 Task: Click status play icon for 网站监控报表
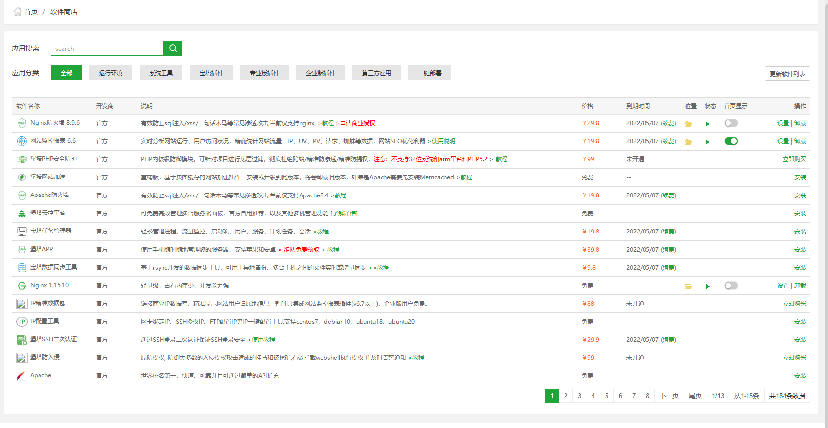pos(707,142)
